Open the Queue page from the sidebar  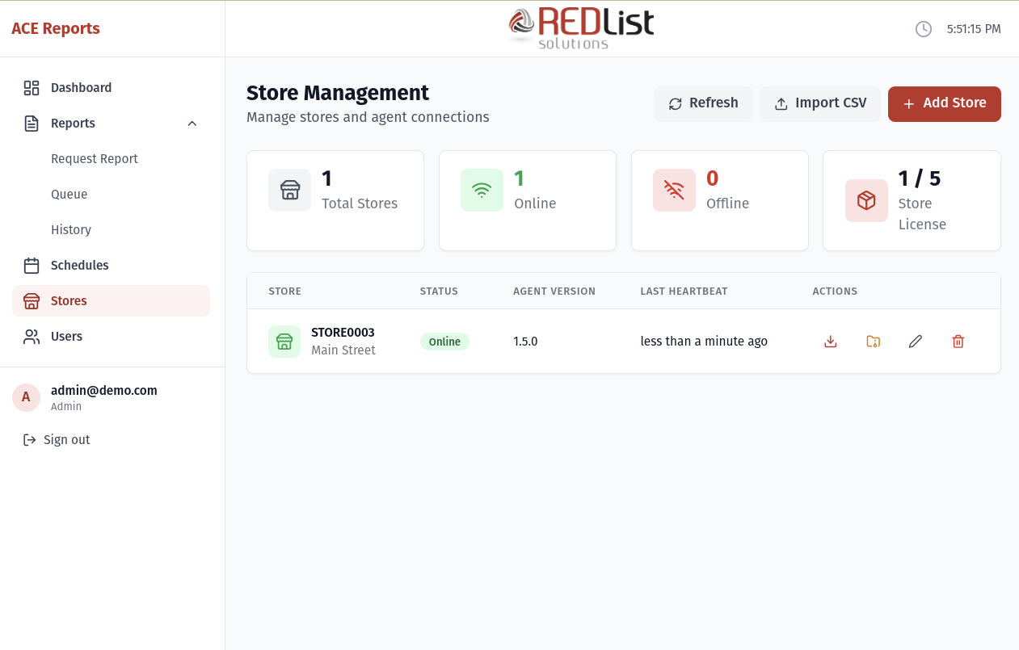tap(69, 194)
